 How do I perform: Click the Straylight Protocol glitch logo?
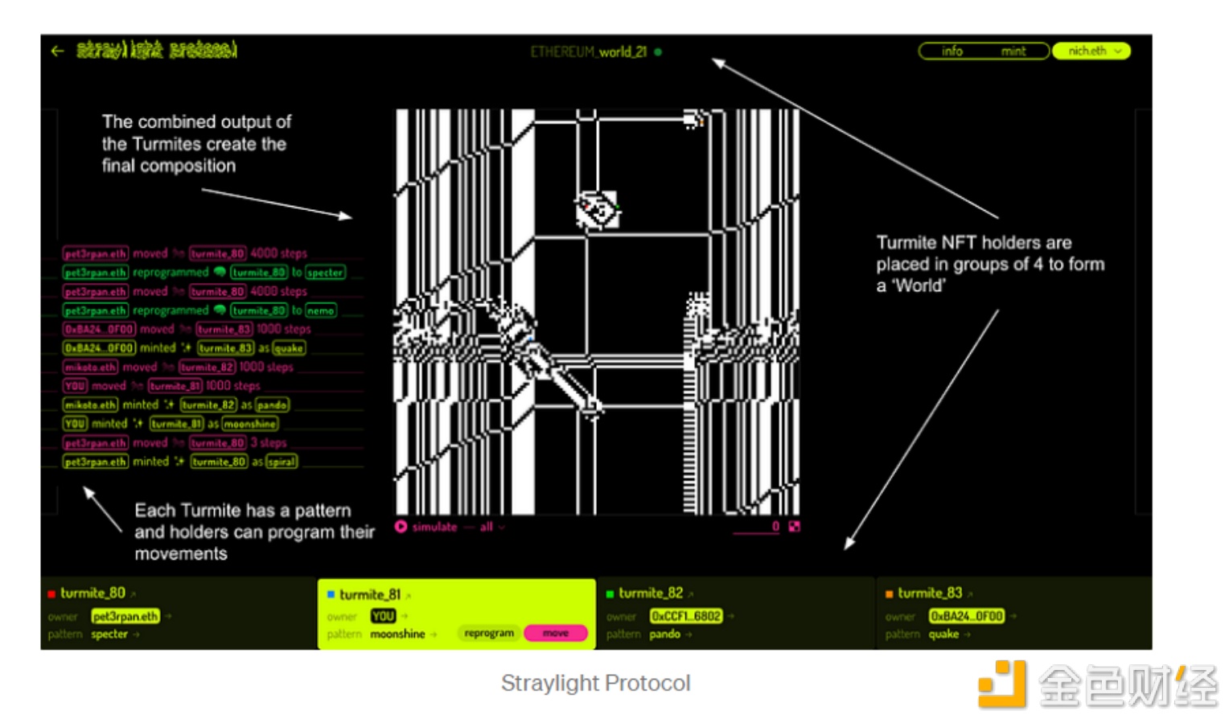click(x=157, y=51)
